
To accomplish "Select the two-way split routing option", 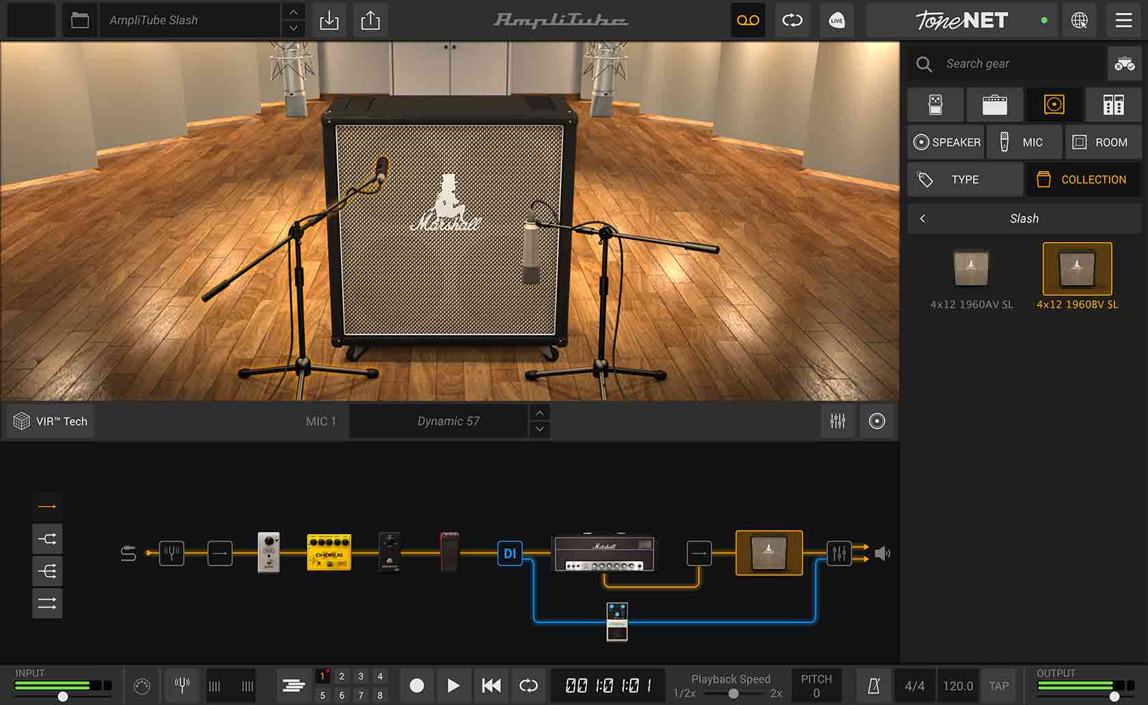I will [x=47, y=539].
